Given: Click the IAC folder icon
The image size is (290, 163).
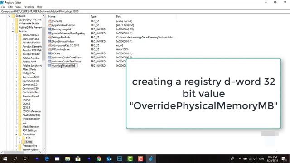Looking at the screenshot, I should pos(20,123).
